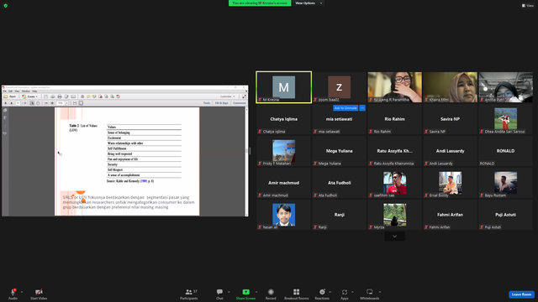Show more participants with the down chevron
Image resolution: width=538 pixels, height=302 pixels.
394,237
